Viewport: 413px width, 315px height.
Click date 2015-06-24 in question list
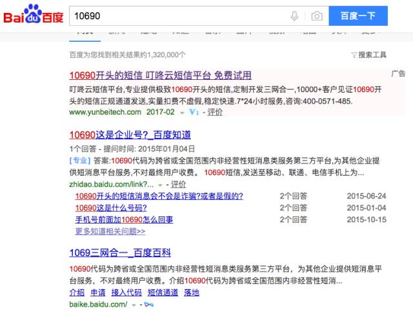[367, 196]
